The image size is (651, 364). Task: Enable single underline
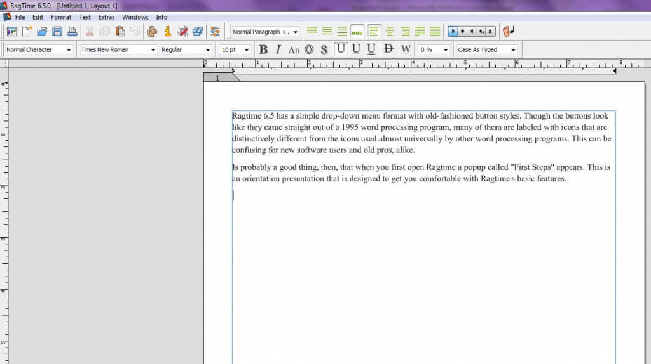tap(356, 49)
